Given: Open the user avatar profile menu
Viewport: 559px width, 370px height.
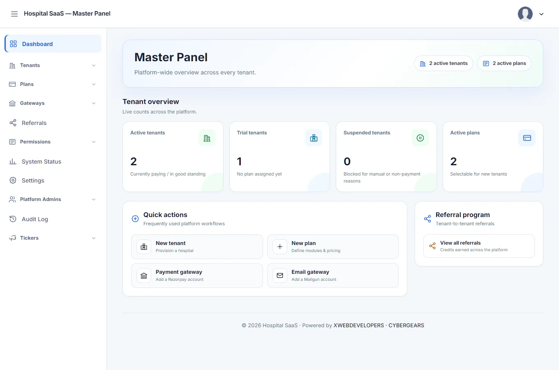Looking at the screenshot, I should pyautogui.click(x=525, y=14).
